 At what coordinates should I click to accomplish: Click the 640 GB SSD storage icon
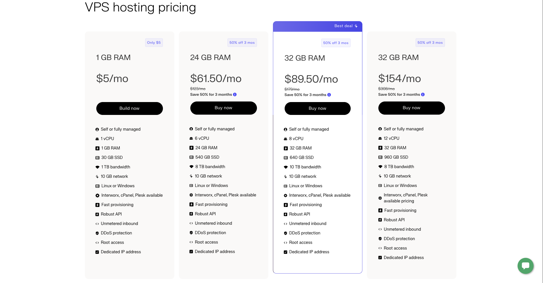286,158
